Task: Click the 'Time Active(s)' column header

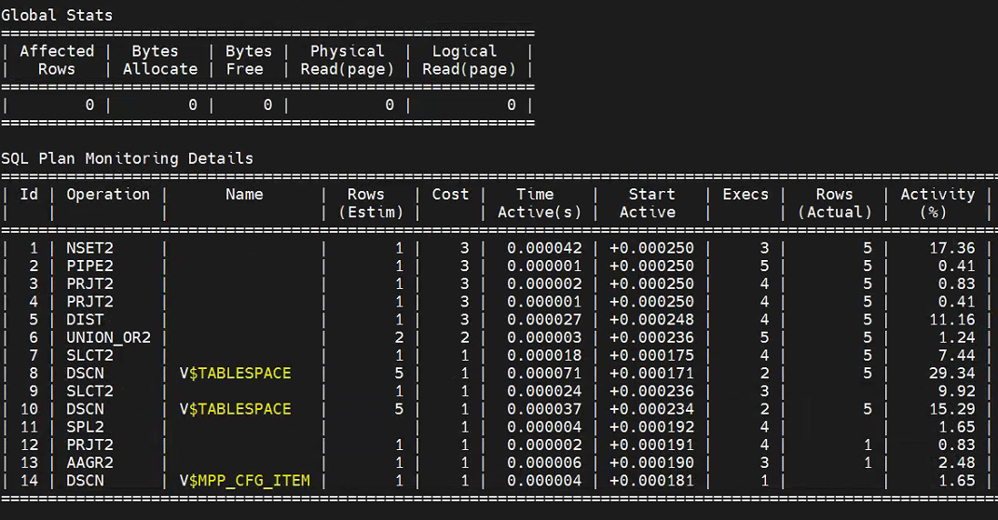Action: tap(540, 203)
